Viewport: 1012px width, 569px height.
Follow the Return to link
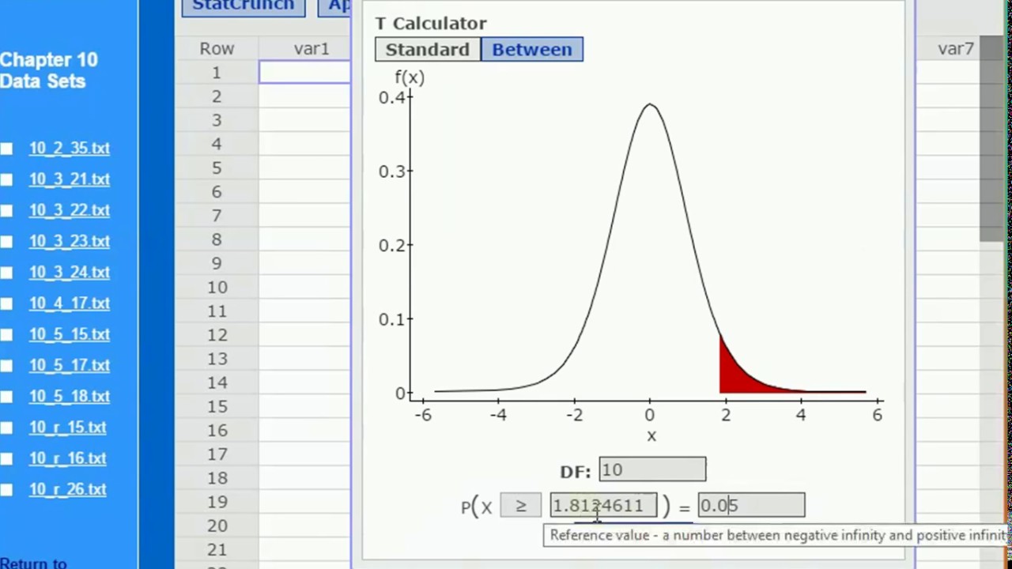[x=33, y=563]
